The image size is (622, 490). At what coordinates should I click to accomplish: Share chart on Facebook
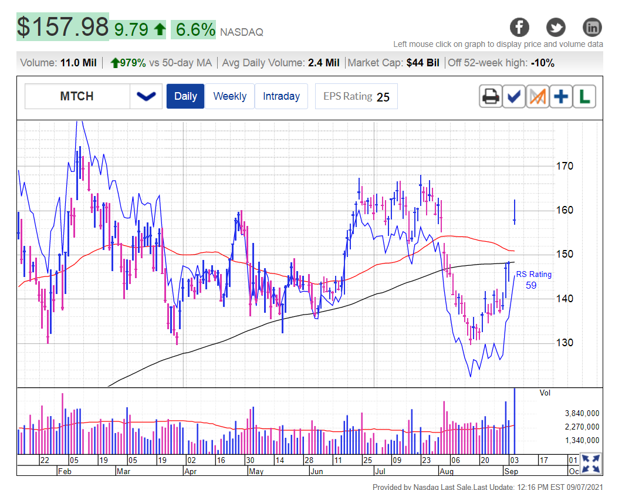519,28
